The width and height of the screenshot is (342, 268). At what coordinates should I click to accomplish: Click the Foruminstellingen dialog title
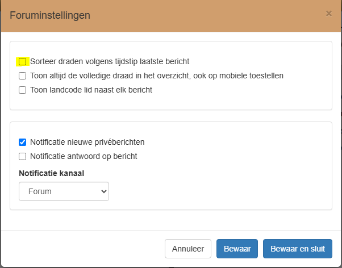coord(50,15)
